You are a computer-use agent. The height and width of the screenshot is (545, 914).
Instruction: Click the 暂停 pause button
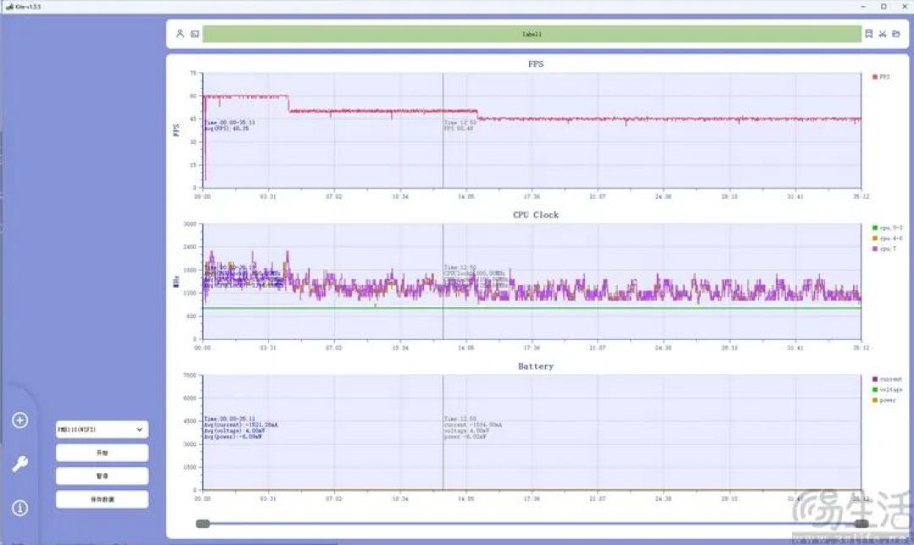coord(102,476)
